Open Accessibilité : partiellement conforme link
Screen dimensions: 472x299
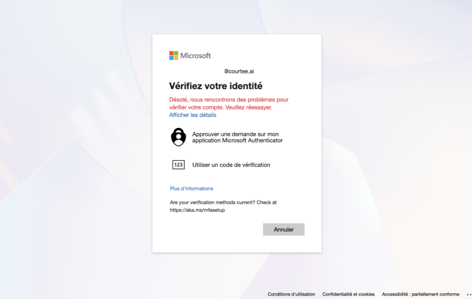tap(421, 294)
